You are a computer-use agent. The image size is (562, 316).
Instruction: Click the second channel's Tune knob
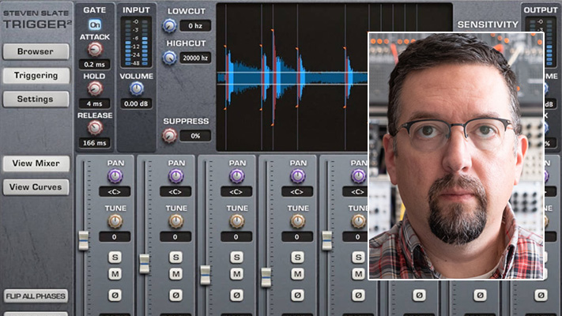pyautogui.click(x=175, y=221)
